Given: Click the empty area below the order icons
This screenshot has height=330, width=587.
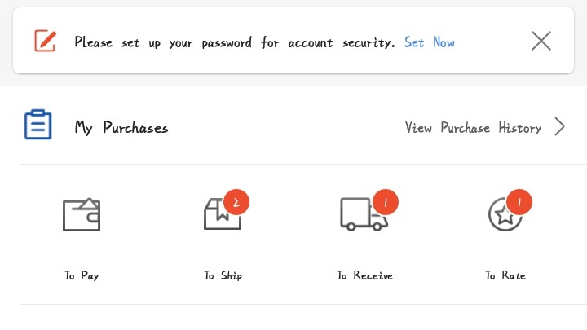Looking at the screenshot, I should point(293,317).
